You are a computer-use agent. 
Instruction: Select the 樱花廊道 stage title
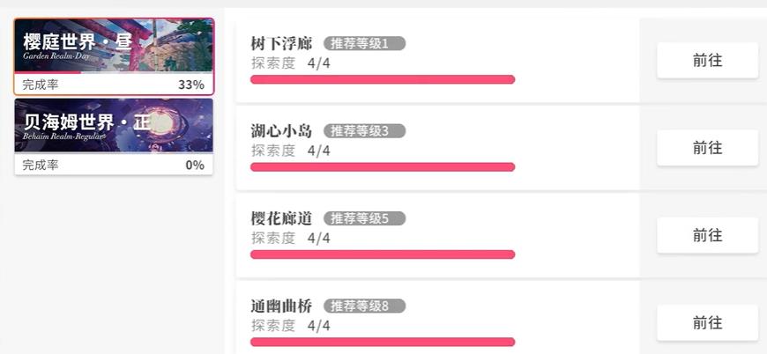tap(281, 218)
